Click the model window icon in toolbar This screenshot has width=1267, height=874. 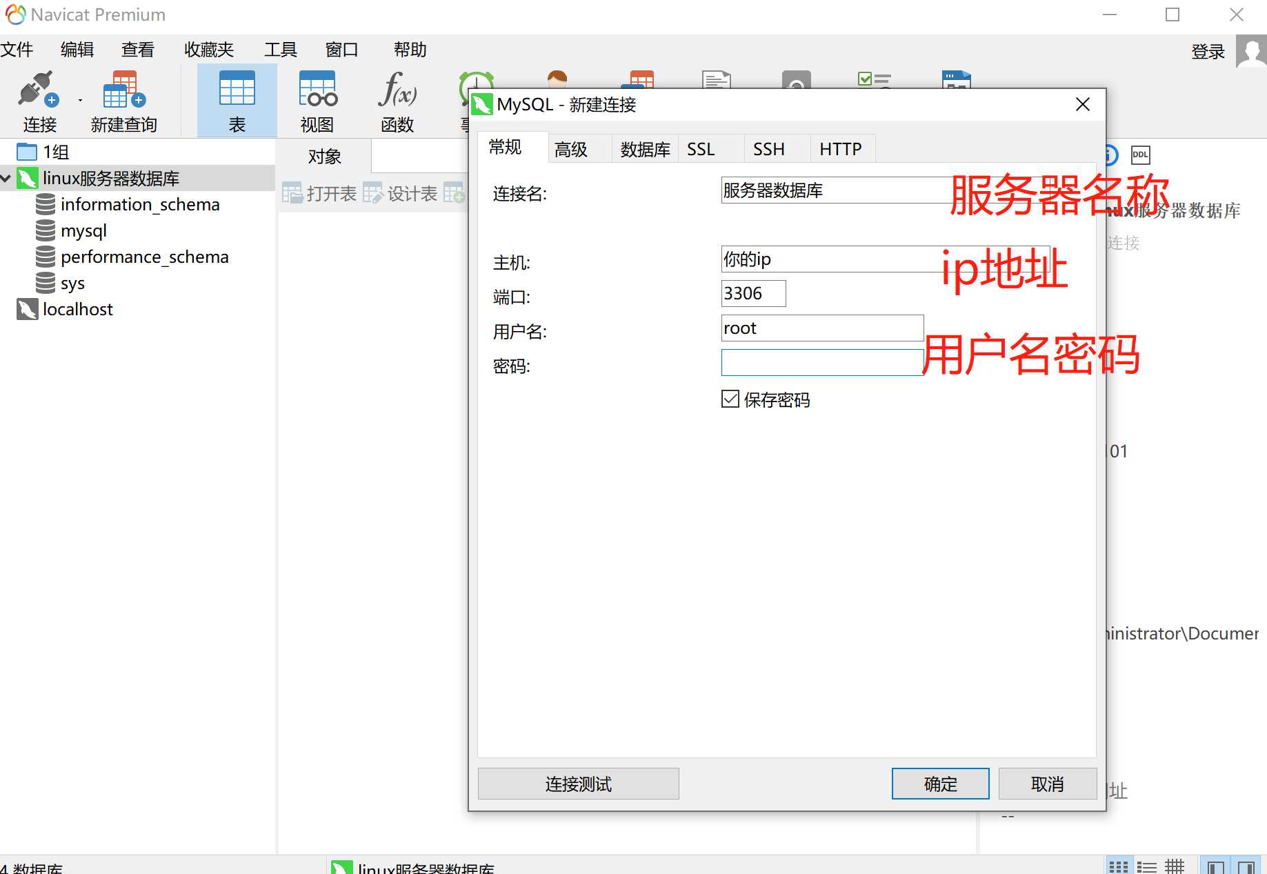956,79
